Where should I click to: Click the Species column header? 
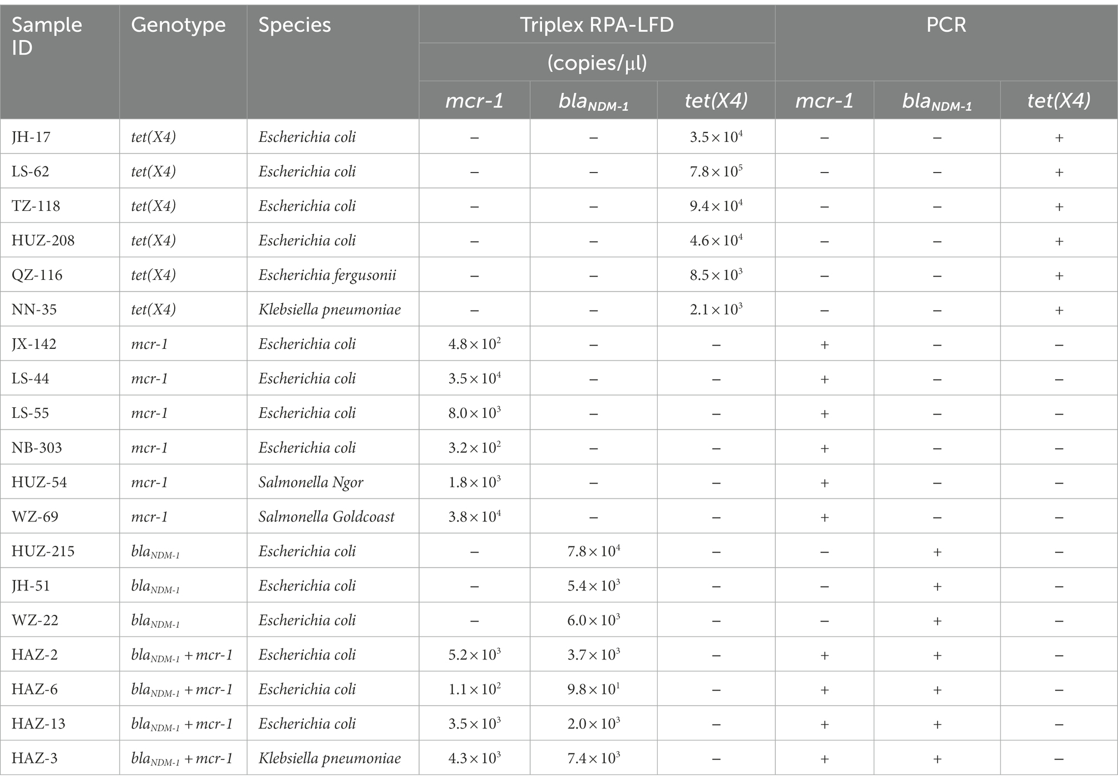click(x=294, y=25)
